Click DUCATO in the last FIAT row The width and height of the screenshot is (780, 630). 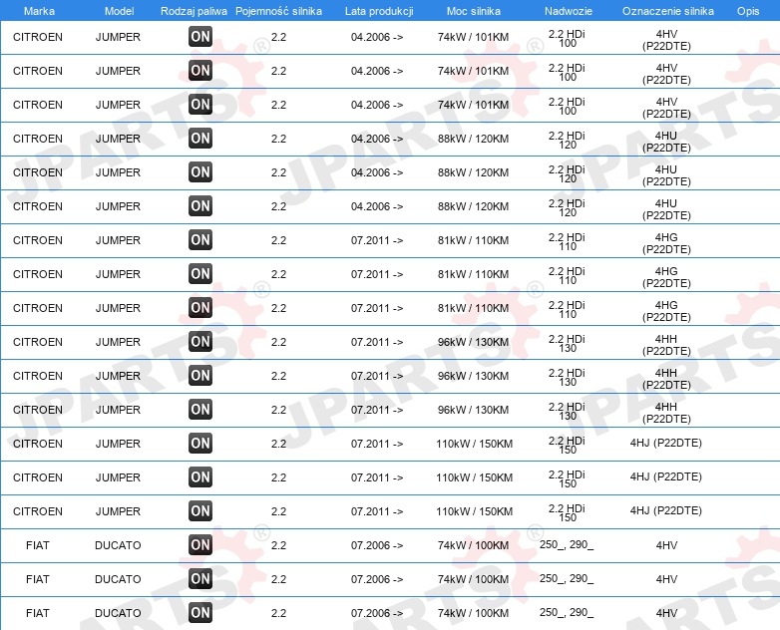[118, 613]
